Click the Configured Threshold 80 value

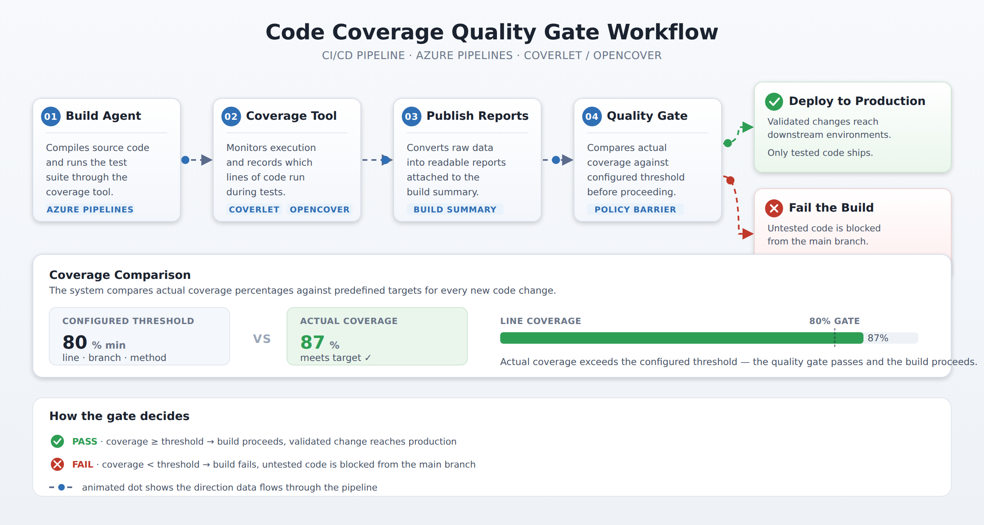click(75, 342)
